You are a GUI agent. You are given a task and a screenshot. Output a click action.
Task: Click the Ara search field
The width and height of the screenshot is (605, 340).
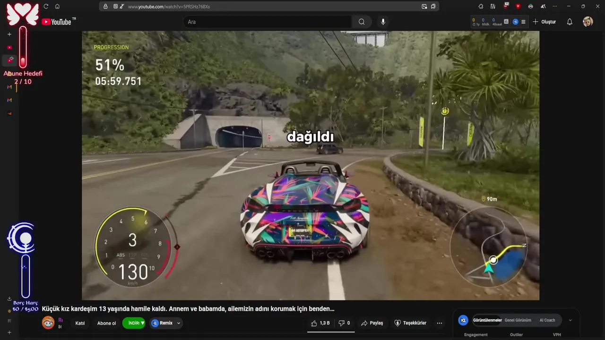coord(267,22)
